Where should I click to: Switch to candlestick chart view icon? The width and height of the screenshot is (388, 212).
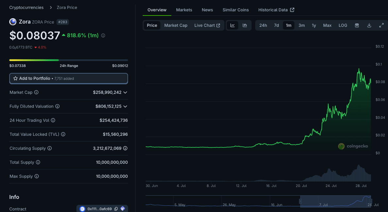click(245, 25)
